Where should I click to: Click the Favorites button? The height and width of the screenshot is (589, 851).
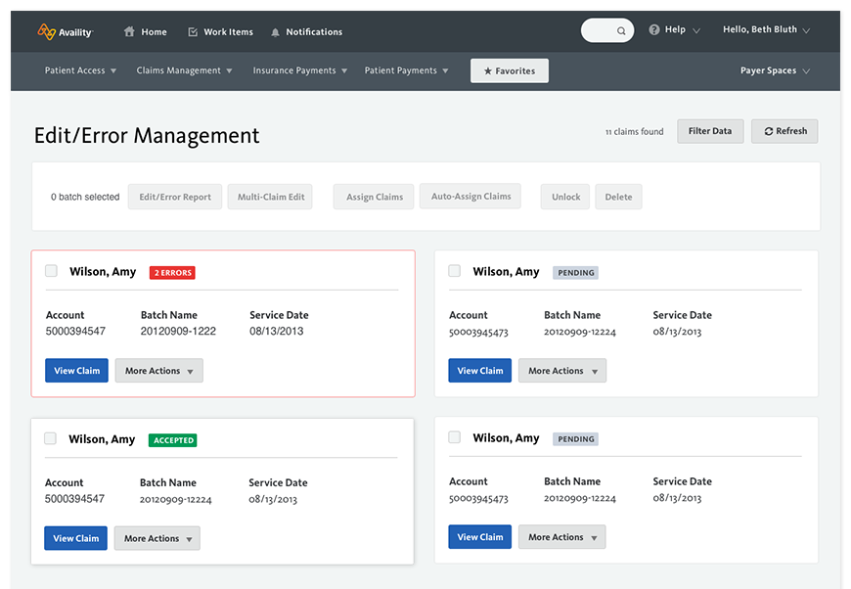510,70
